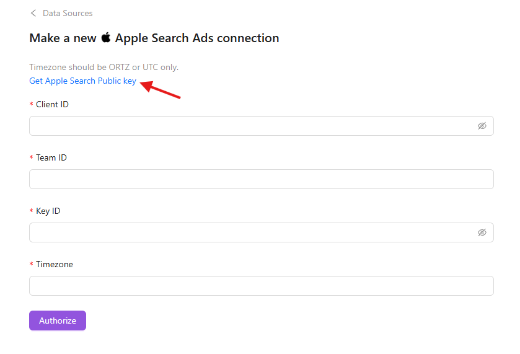Click the ORTZ or UTC timezone hint text
This screenshot has width=520, height=354.
104,67
